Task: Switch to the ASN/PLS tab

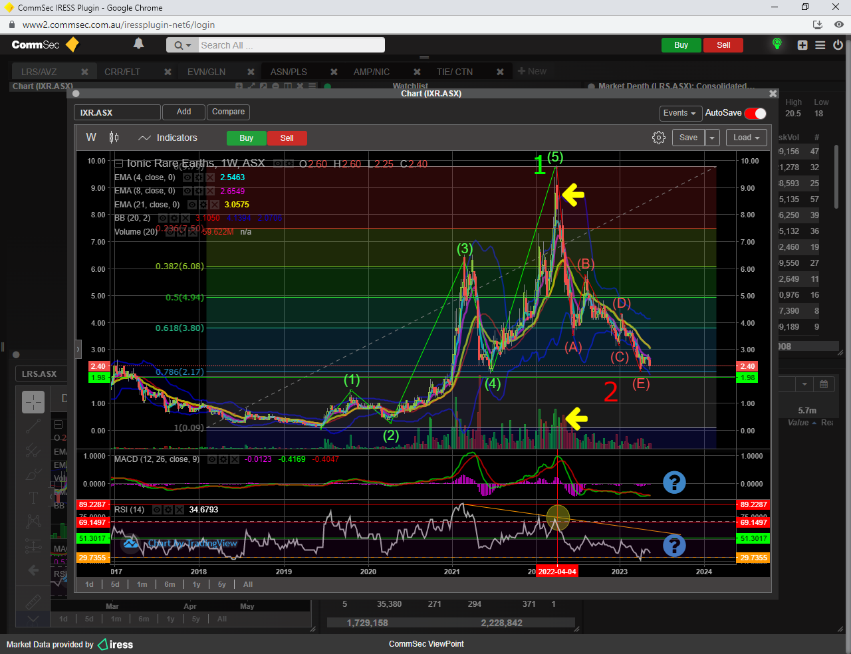Action: point(289,72)
